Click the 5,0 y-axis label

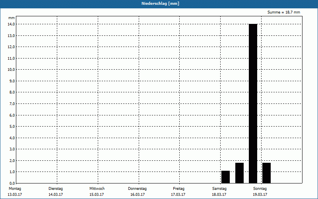[x=12, y=127]
